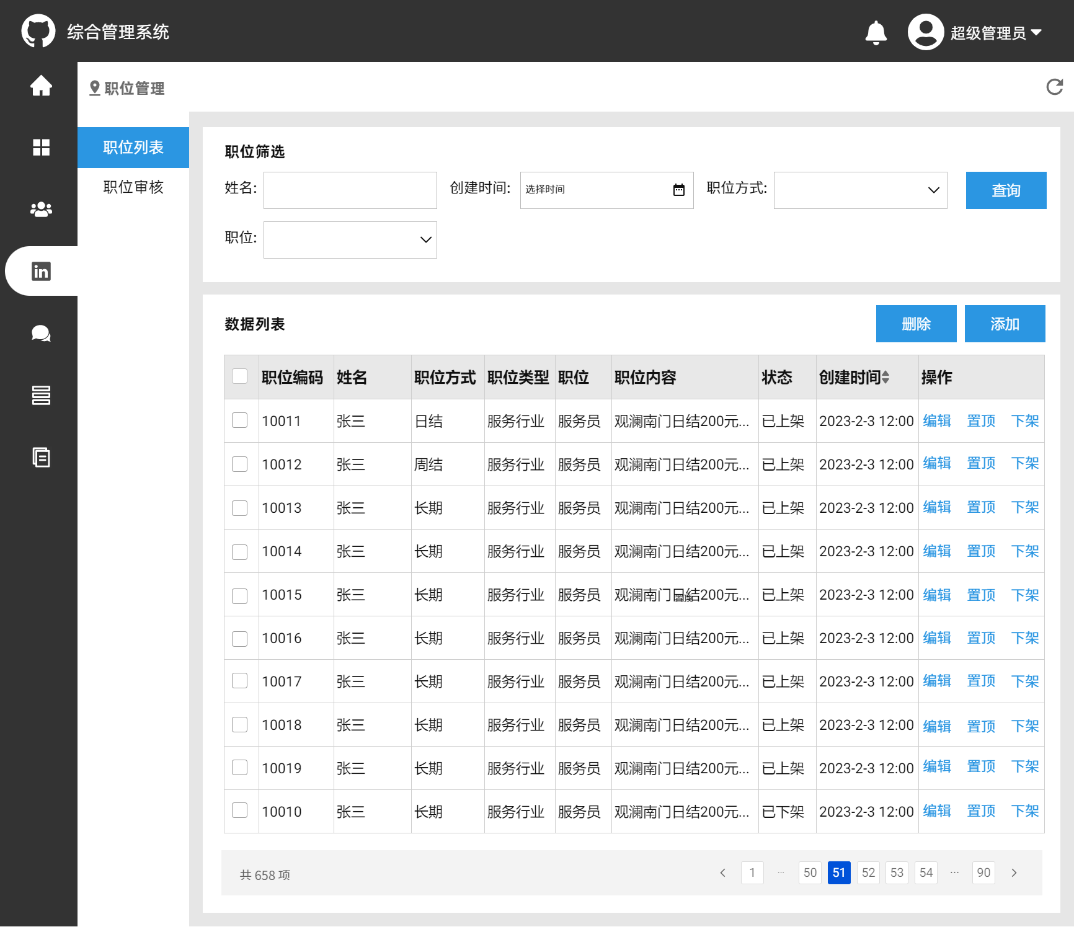Click 置顶 for row 10015
The height and width of the screenshot is (932, 1074).
pos(981,595)
